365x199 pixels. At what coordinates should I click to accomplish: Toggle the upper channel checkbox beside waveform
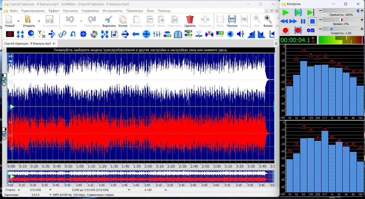point(4,80)
